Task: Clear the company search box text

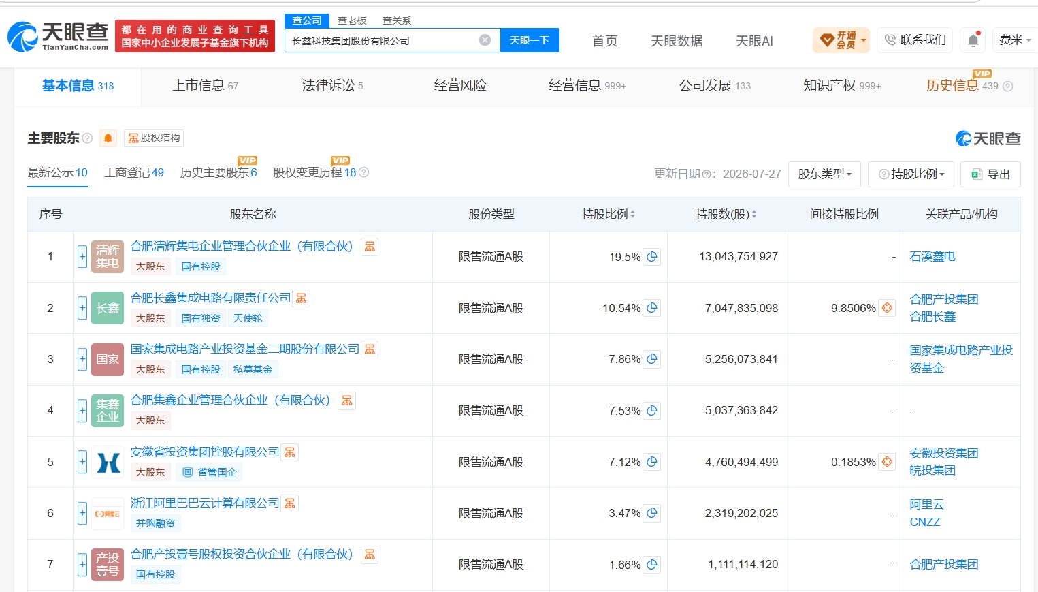Action: [x=485, y=40]
